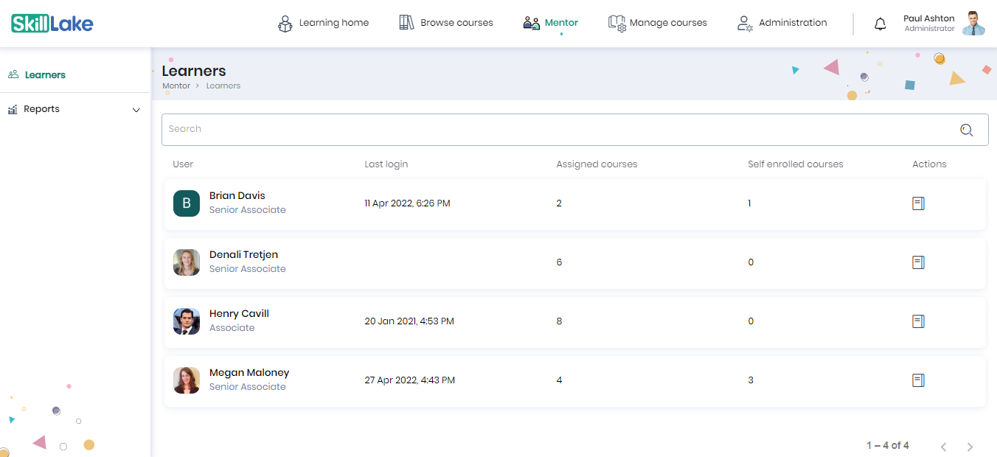Click the 11 Apr 2022, 6:26 PM login

(x=407, y=203)
